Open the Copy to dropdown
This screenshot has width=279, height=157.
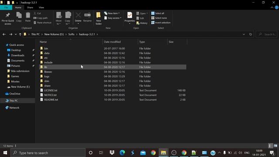[68, 18]
